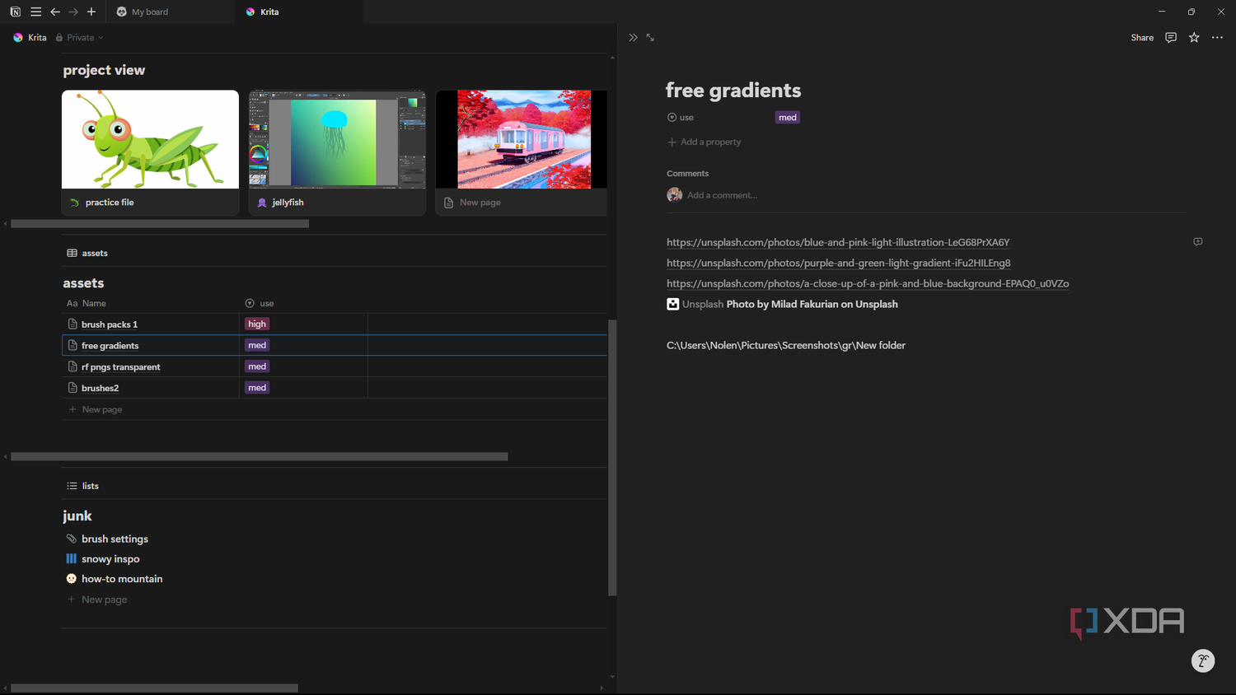Screen dimensions: 1236x695
Task: Open the Notion sidebar hamburger menu
Action: click(x=35, y=12)
